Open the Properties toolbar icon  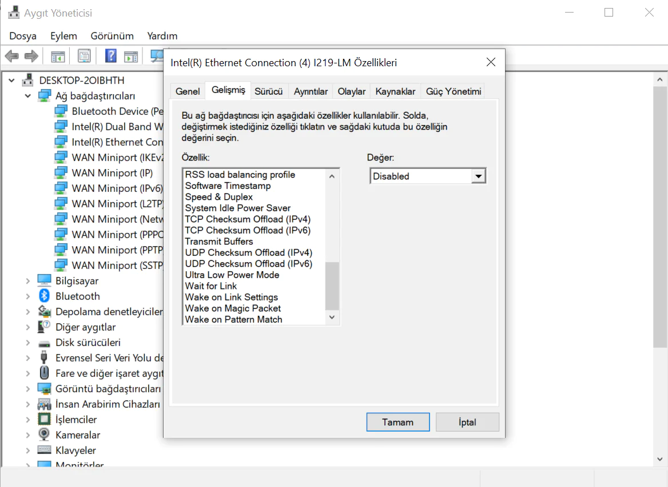(85, 56)
